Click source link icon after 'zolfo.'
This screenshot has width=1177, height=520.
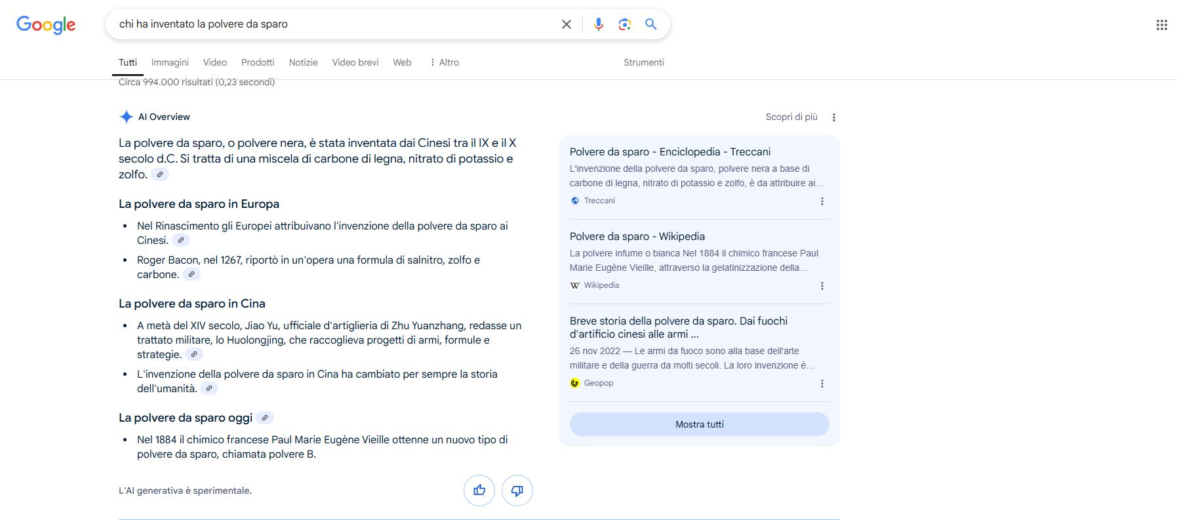[x=160, y=174]
